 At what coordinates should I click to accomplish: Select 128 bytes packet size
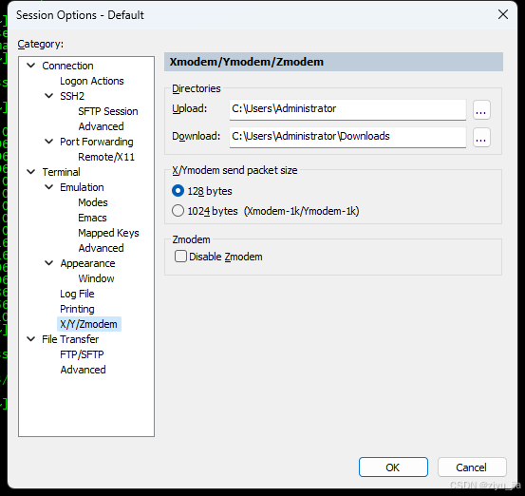tap(178, 191)
